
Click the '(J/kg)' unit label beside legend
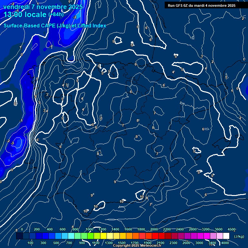pyautogui.click(x=239, y=236)
